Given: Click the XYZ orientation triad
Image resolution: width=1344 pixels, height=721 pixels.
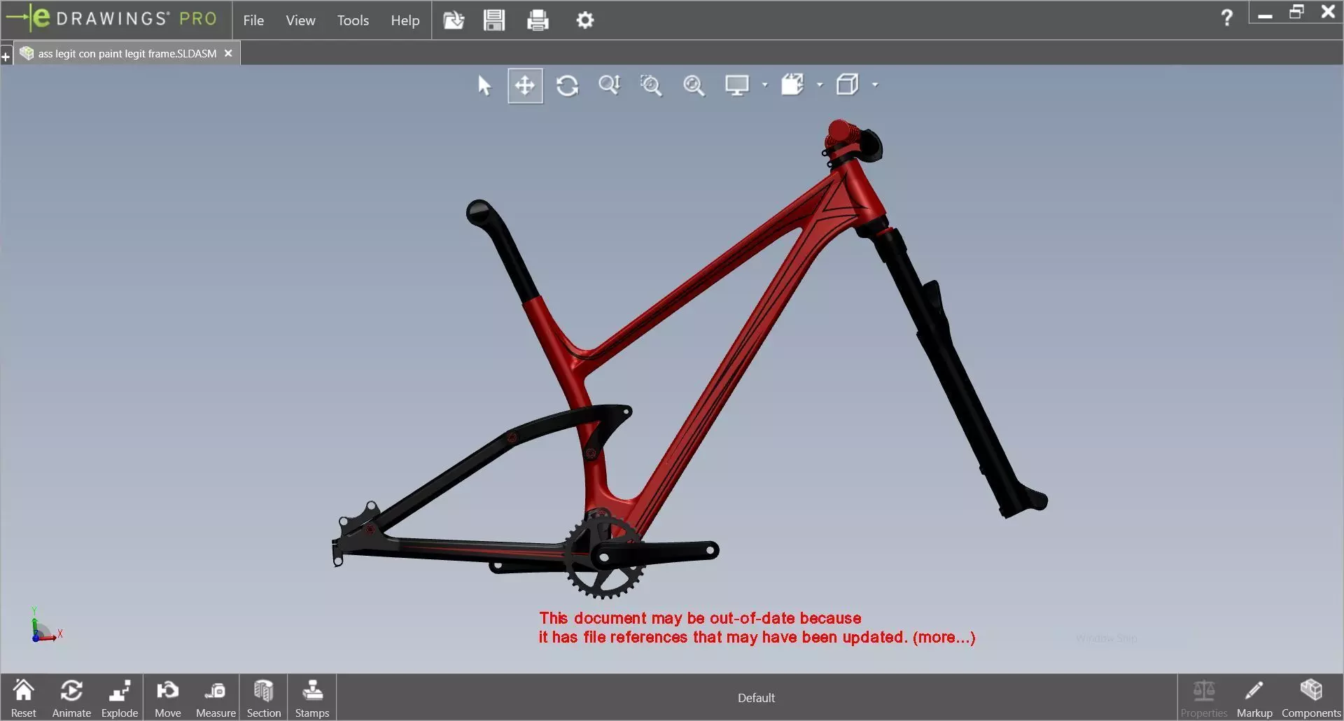Looking at the screenshot, I should pyautogui.click(x=45, y=625).
